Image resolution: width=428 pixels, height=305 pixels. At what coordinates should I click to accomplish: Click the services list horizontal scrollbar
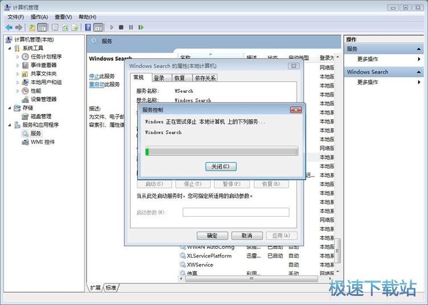point(252,279)
